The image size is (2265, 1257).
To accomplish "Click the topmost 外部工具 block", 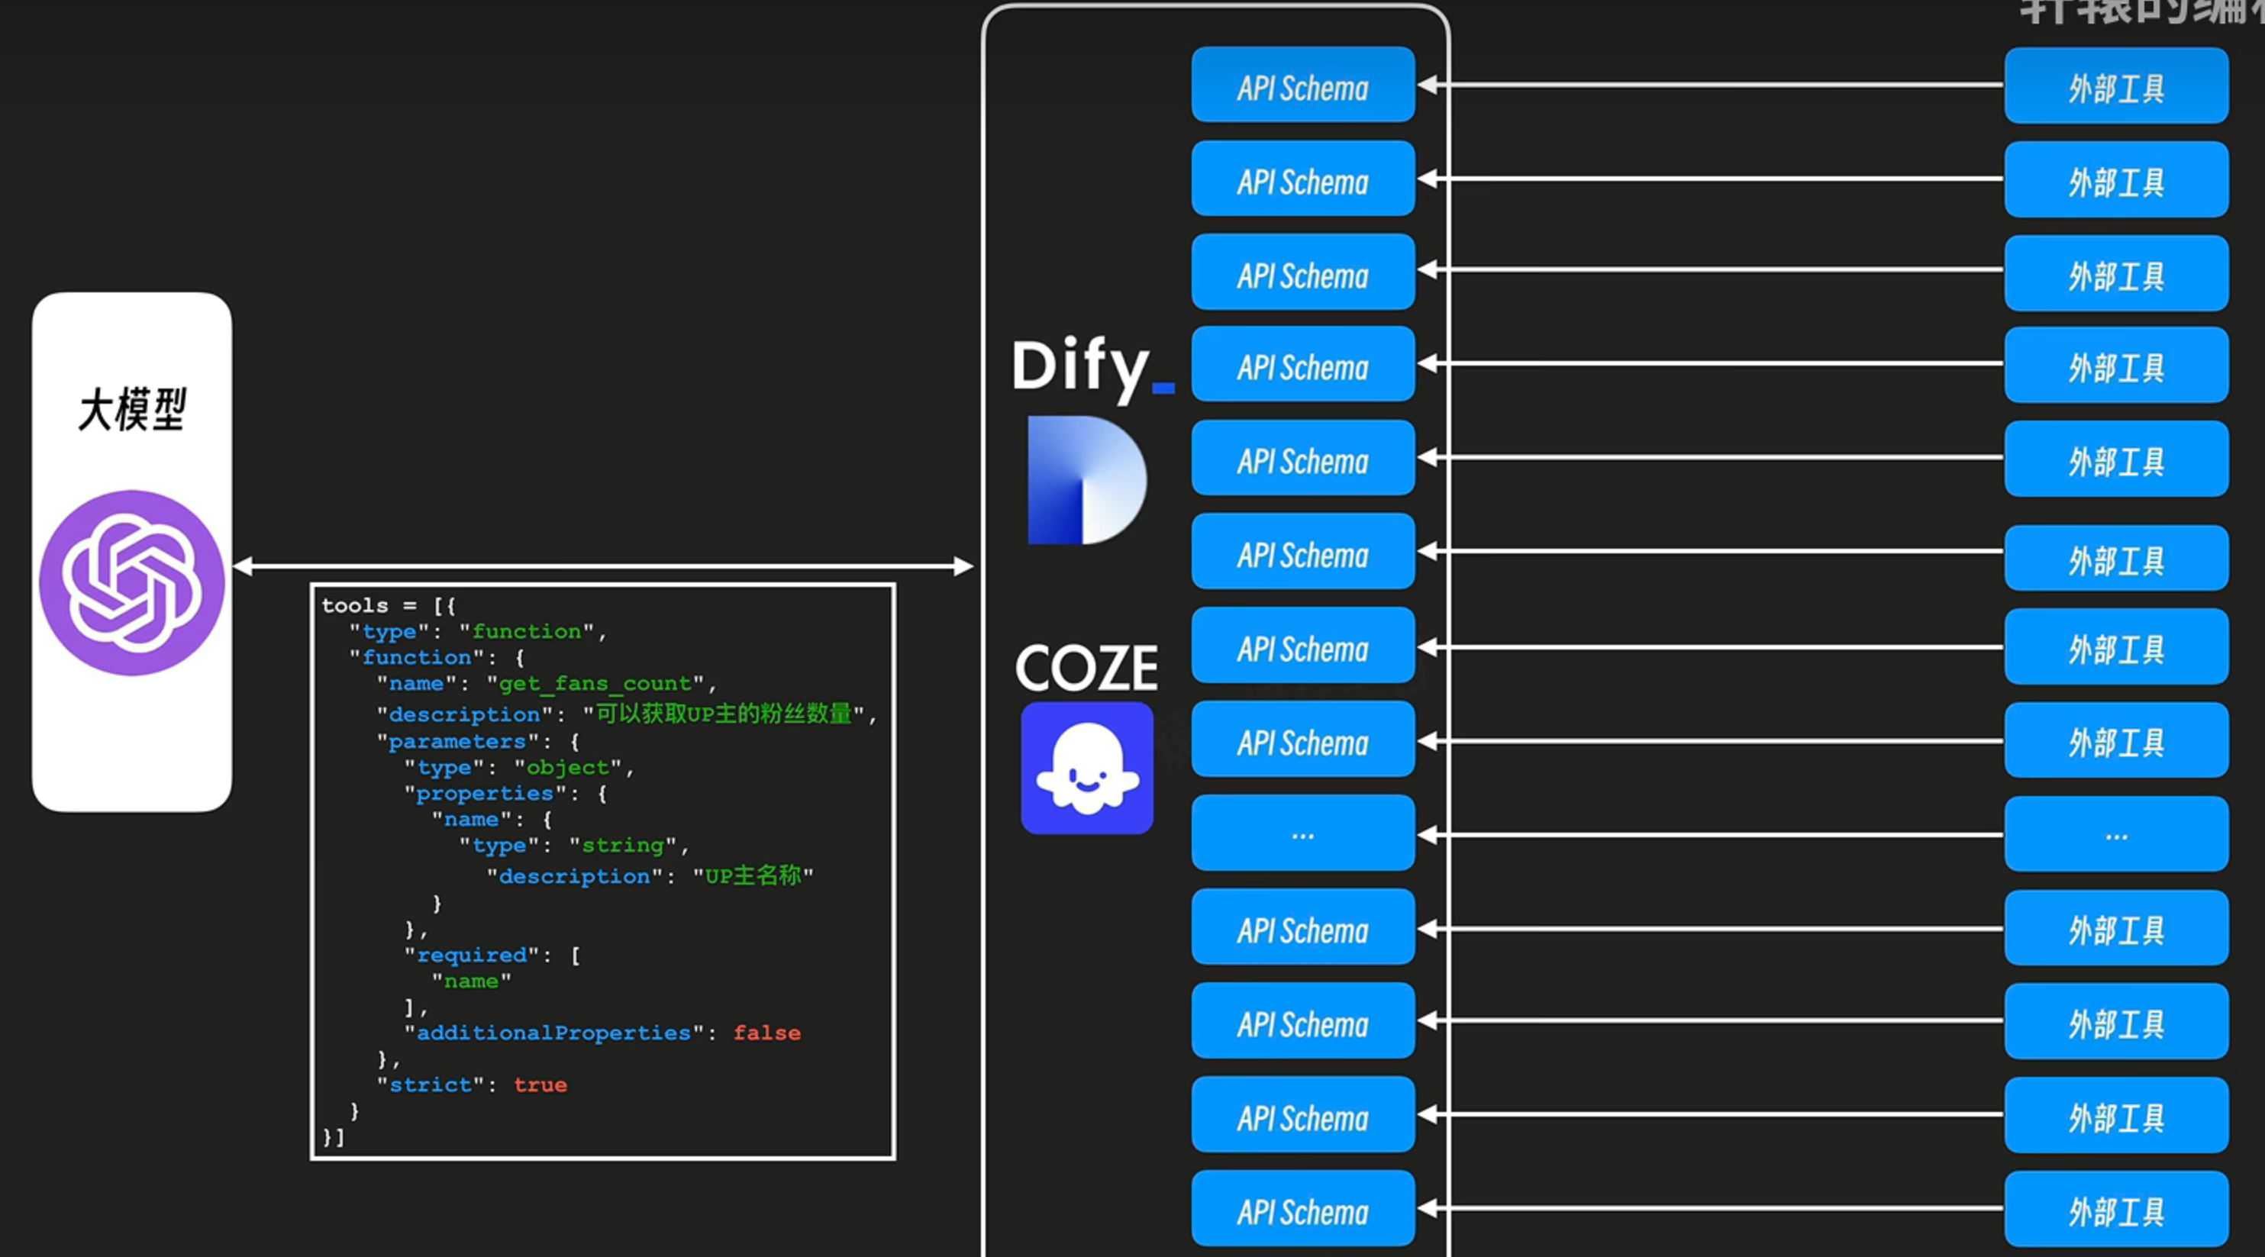I will coord(2116,86).
